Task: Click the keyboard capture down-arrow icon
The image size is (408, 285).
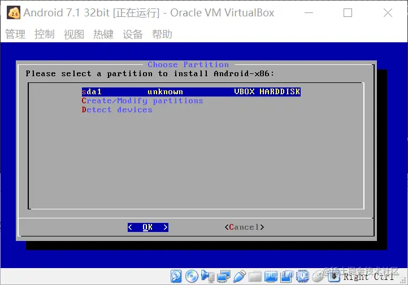Action: [x=334, y=276]
